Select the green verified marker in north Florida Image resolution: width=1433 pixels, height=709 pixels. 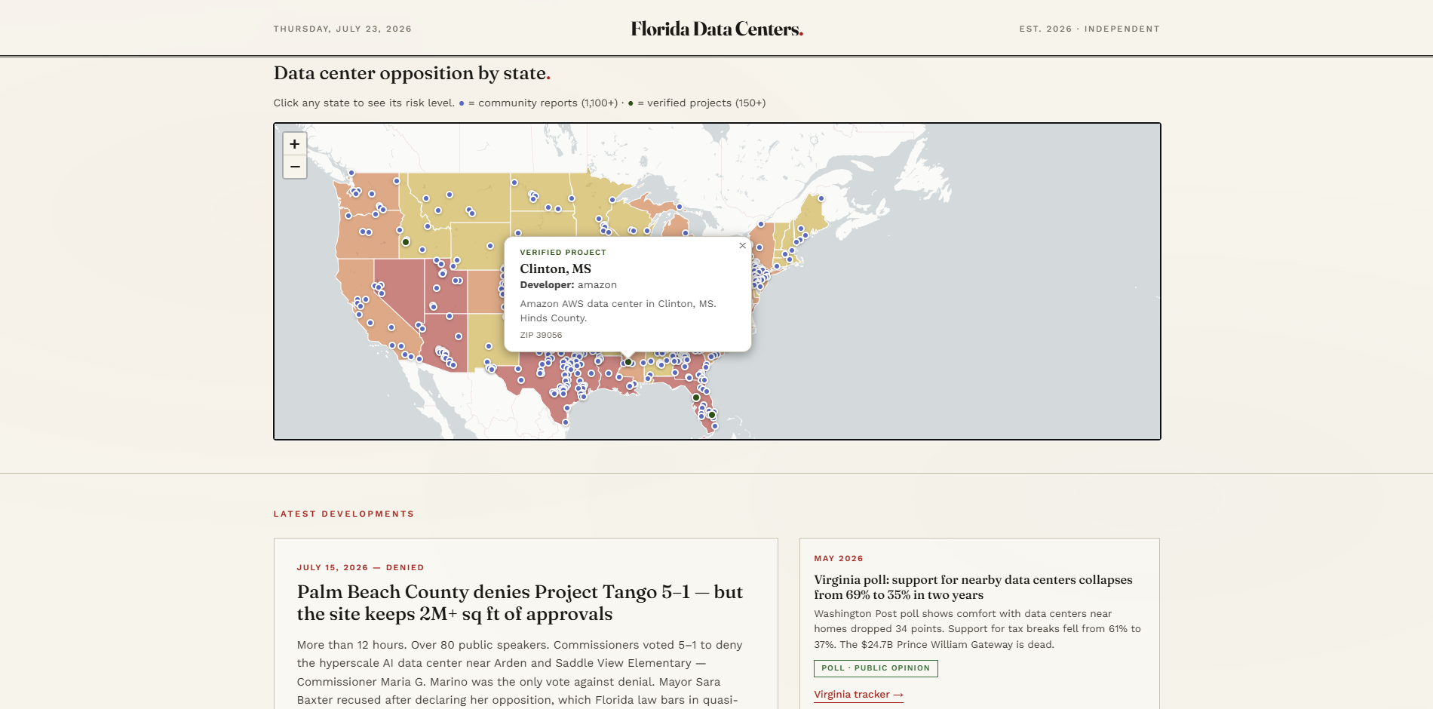tap(696, 397)
